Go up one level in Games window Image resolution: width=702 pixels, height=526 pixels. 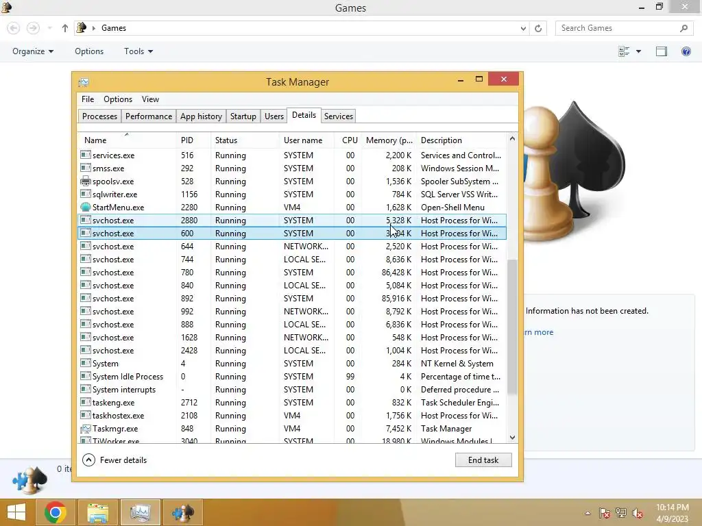65,28
